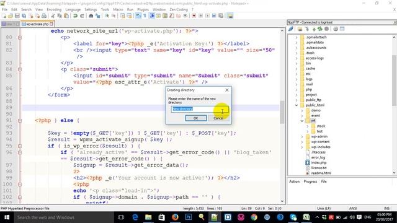Toggle the NppFTP messages window icon
Image resolution: width=397 pixels, height=223 pixels.
click(x=342, y=29)
